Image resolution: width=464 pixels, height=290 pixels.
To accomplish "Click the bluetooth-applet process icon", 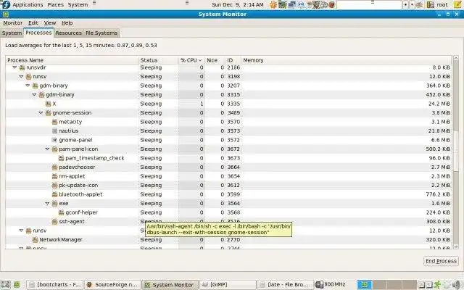I will 55,194.
